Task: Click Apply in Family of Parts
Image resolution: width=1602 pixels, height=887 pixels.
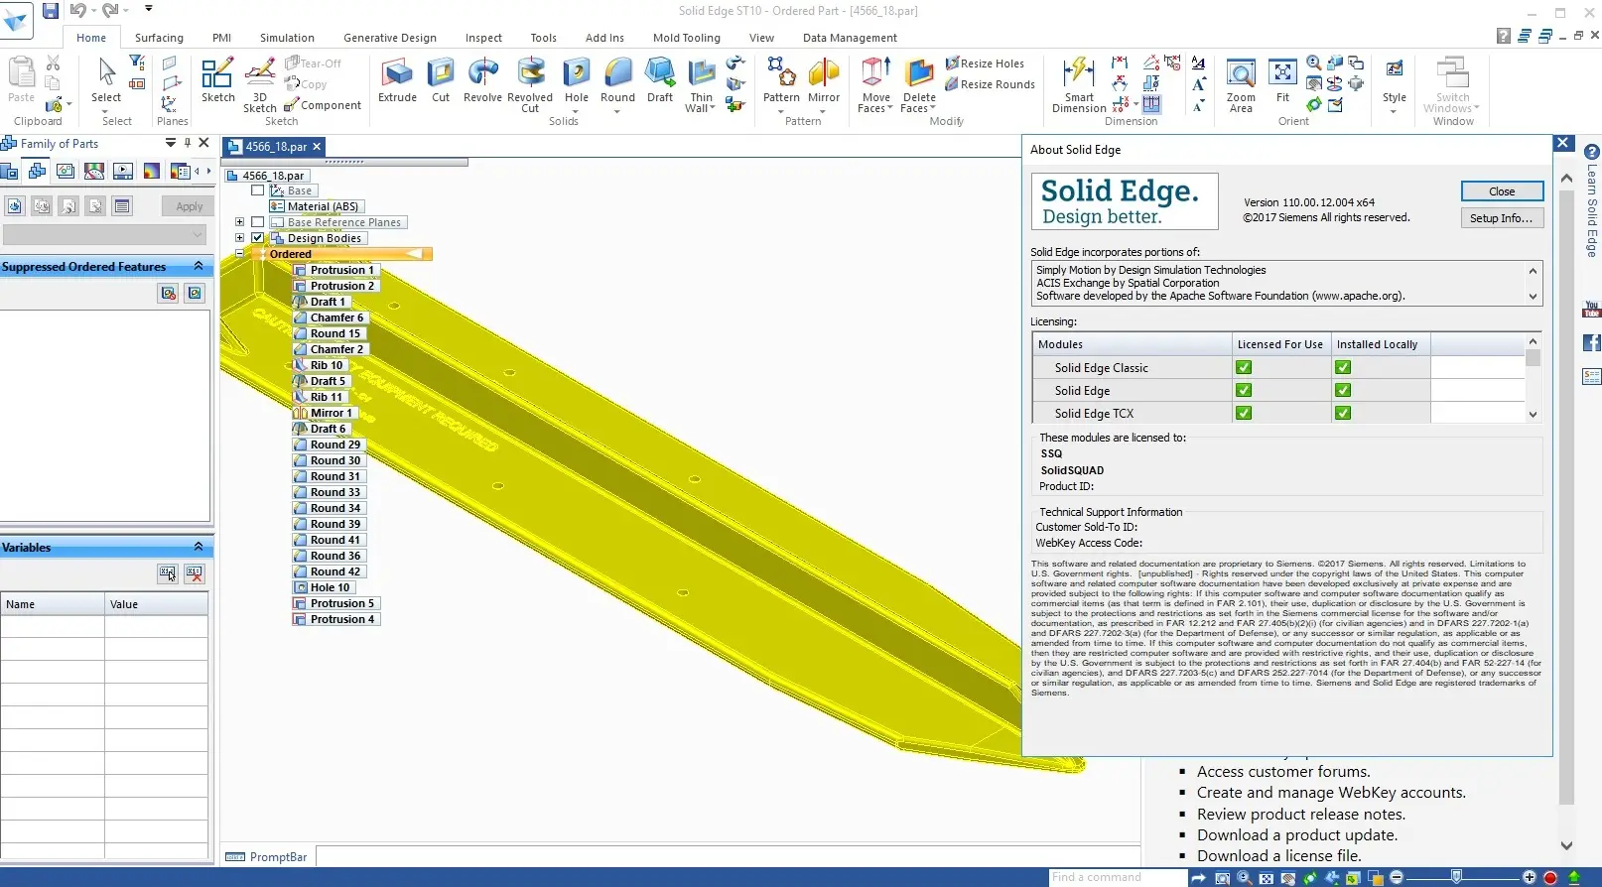Action: 189,206
